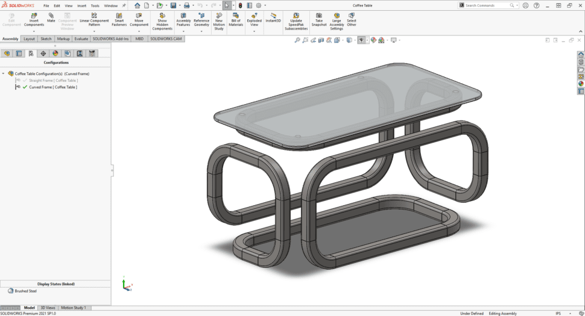This screenshot has width=585, height=316.
Task: Open the PropertyManager tab
Action: click(x=19, y=54)
